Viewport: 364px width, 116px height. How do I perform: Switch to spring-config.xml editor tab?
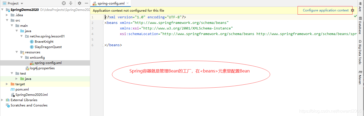111,3
